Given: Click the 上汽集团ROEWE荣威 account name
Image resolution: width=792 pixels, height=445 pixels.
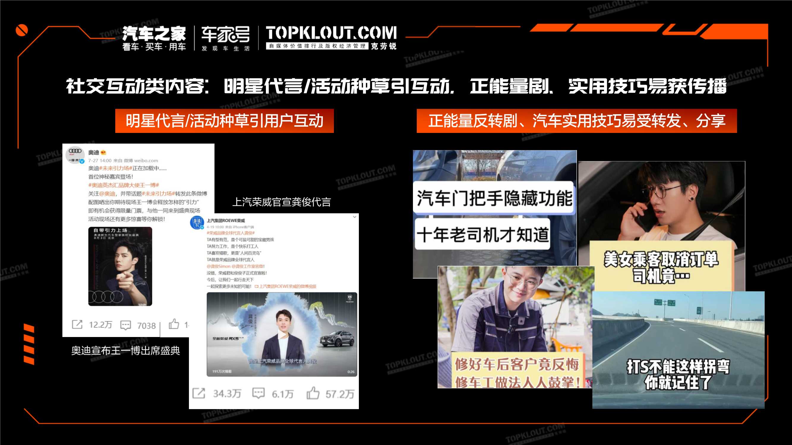Looking at the screenshot, I should click(x=226, y=220).
